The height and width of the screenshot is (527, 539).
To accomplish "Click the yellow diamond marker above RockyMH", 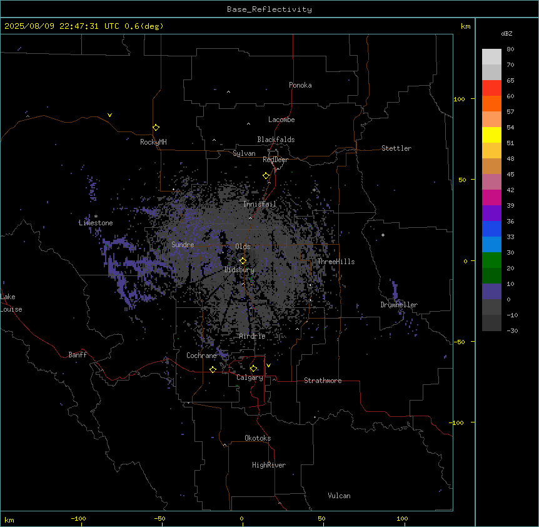I will pos(156,128).
